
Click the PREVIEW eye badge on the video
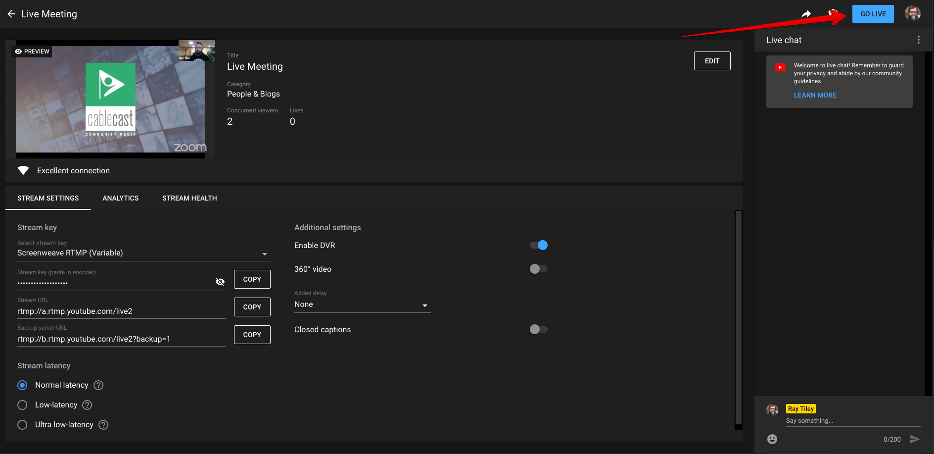(32, 51)
